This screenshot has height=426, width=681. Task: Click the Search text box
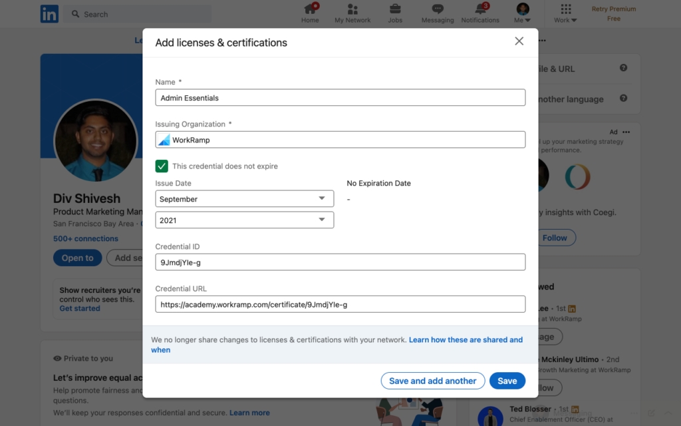(137, 14)
